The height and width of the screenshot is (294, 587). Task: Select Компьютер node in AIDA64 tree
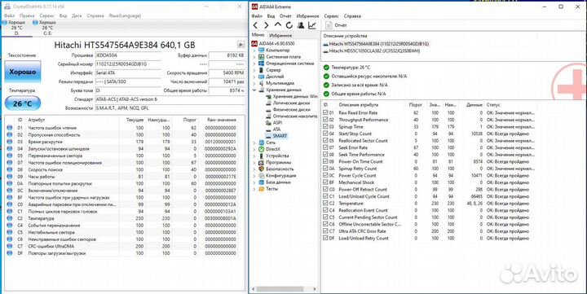277,50
